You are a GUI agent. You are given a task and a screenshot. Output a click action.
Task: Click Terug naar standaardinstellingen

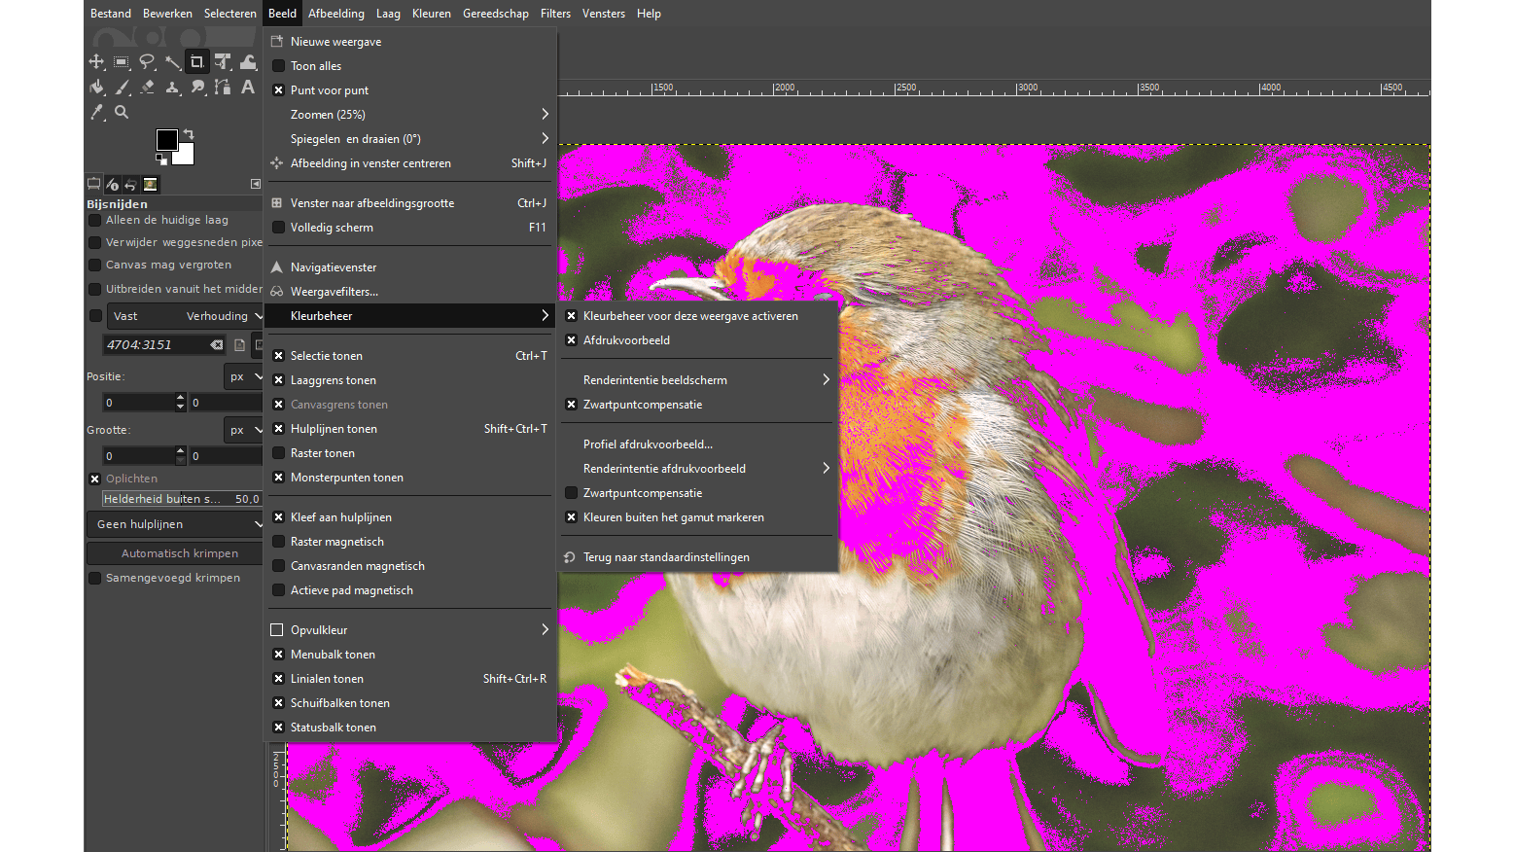pyautogui.click(x=666, y=557)
